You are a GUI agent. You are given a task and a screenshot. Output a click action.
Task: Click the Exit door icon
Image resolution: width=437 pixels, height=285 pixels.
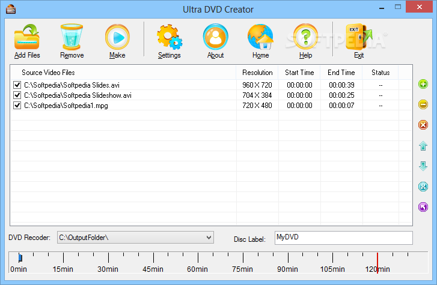click(x=359, y=37)
